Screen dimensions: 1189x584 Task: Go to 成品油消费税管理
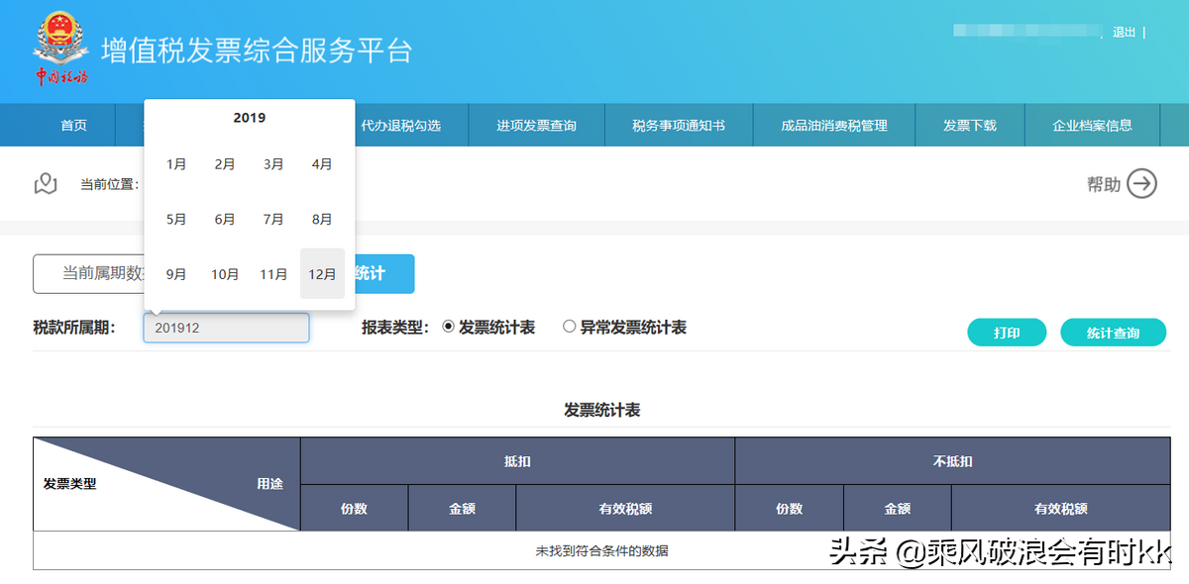833,125
